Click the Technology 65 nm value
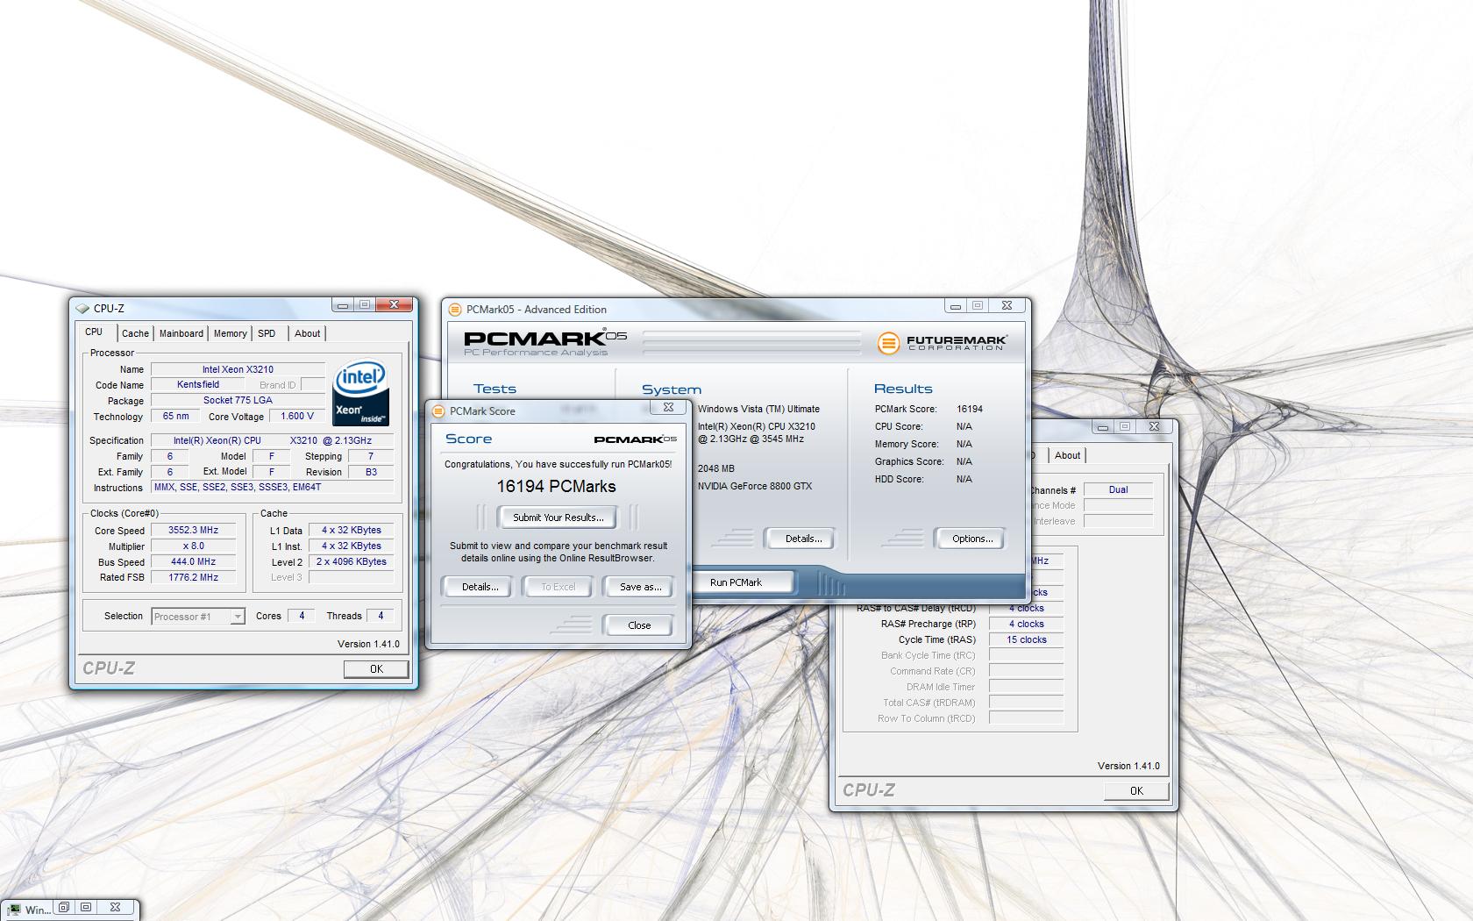This screenshot has height=921, width=1473. coord(175,416)
